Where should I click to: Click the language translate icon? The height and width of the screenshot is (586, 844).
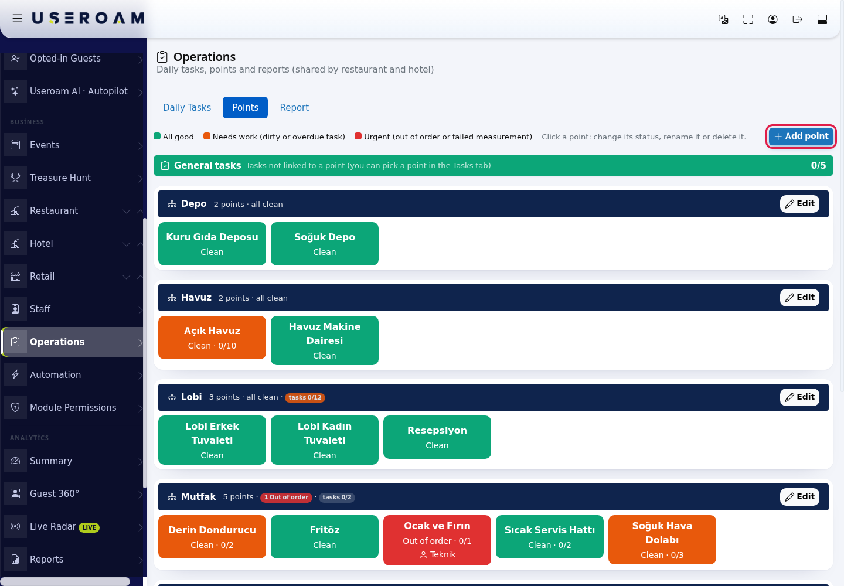[x=723, y=19]
